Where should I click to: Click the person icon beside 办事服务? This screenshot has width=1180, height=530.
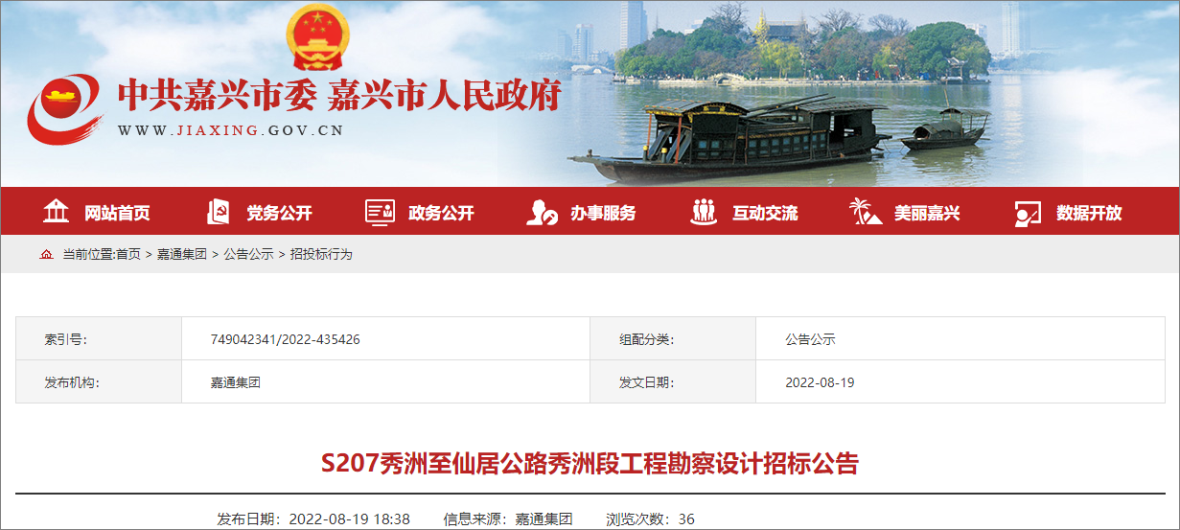coord(541,212)
